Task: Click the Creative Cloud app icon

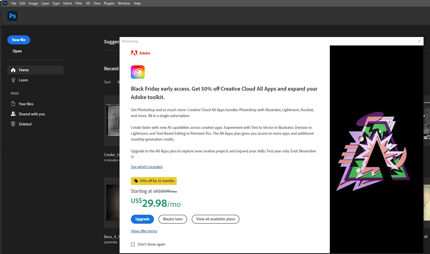Action: (x=138, y=72)
